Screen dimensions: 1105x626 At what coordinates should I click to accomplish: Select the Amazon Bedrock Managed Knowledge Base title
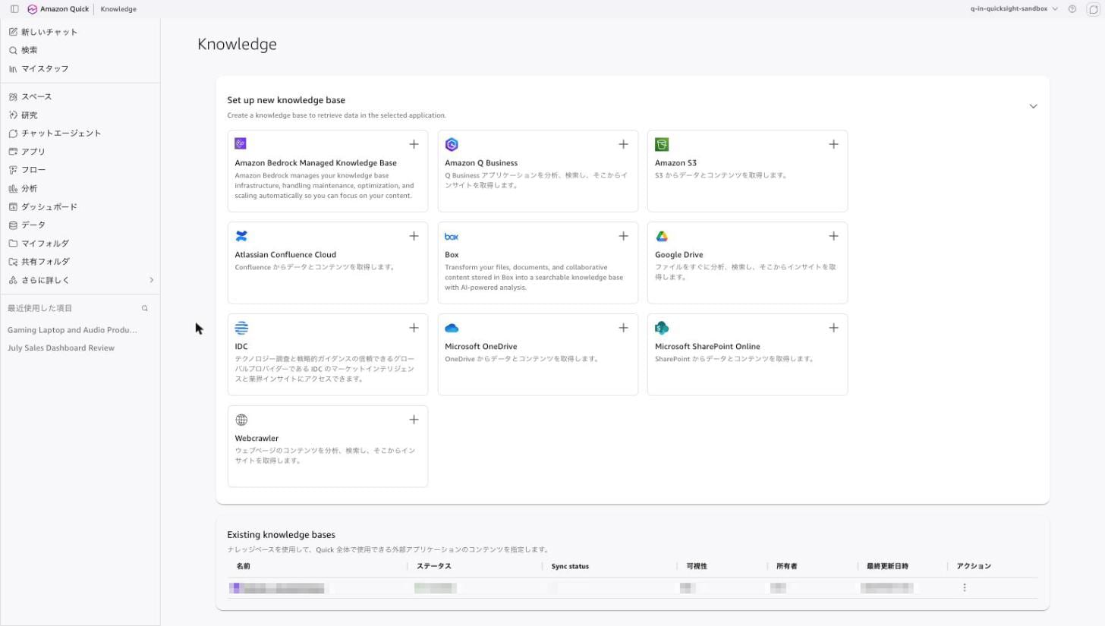[x=316, y=163]
